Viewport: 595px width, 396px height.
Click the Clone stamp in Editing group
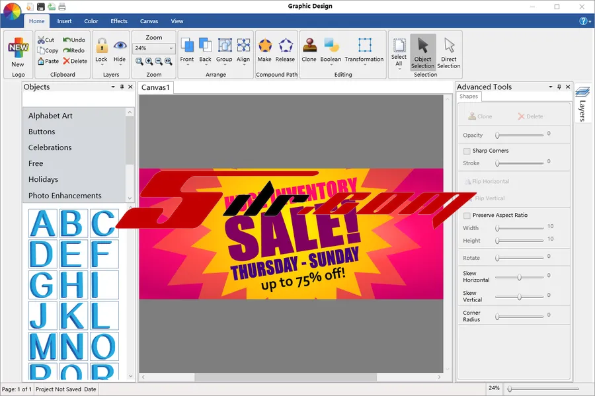tap(309, 50)
